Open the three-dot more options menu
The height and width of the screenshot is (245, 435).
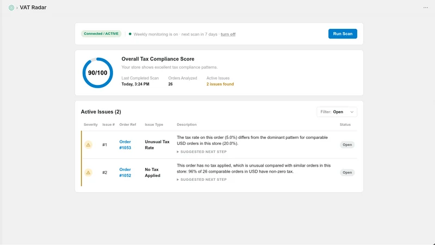click(x=426, y=8)
